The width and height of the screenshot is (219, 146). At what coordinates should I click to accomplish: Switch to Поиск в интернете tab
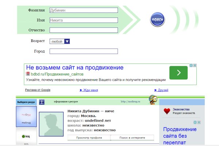(x=132, y=138)
